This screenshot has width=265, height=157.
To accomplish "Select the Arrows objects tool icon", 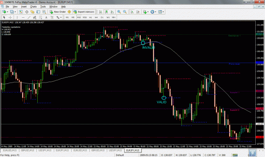I will coord(58,17).
